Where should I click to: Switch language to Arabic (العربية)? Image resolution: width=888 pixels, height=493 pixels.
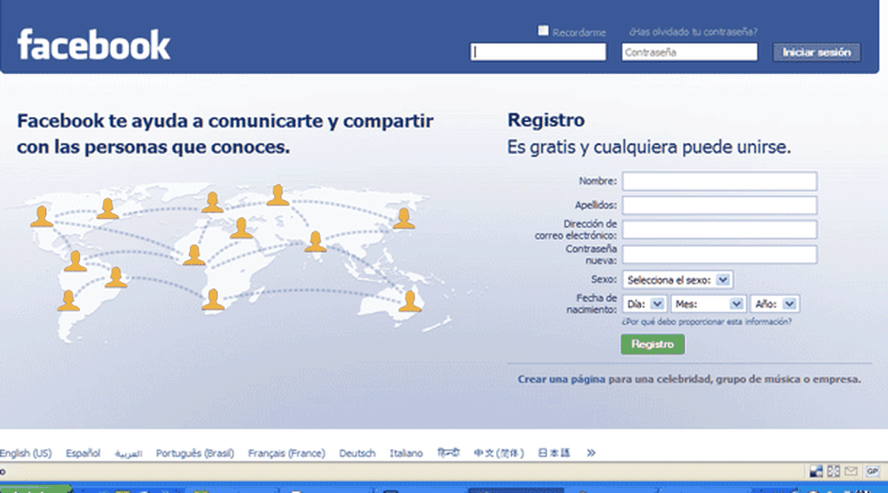(x=128, y=453)
